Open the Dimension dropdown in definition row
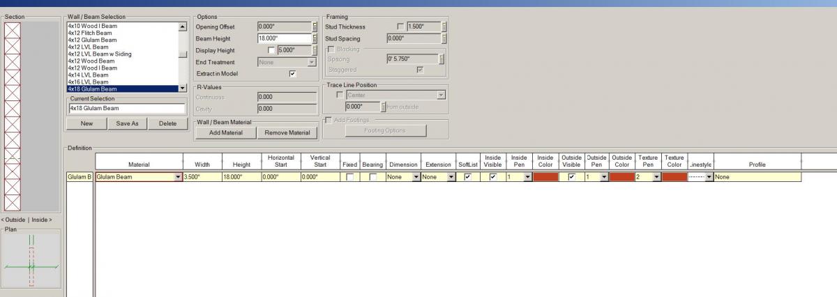837x297 pixels. [x=416, y=177]
